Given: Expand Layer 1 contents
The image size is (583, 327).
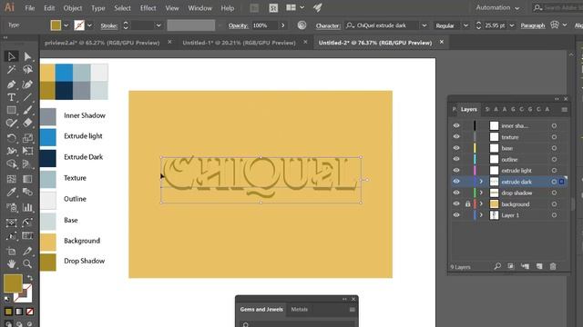Looking at the screenshot, I should 481,215.
